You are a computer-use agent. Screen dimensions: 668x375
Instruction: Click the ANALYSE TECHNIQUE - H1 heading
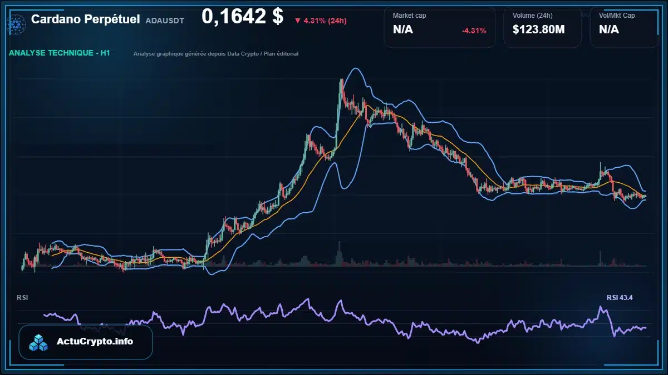tap(60, 53)
